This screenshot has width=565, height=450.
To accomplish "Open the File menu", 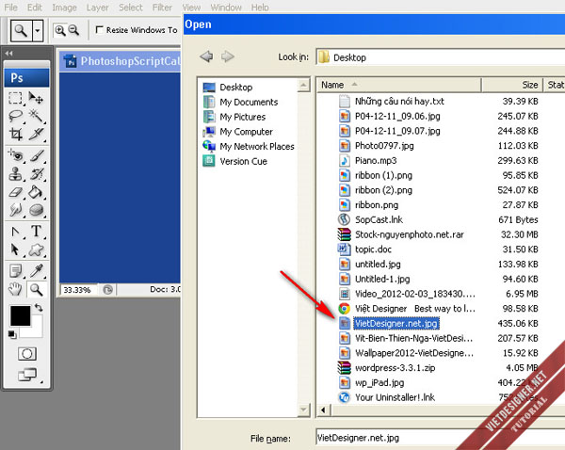I will 10,8.
